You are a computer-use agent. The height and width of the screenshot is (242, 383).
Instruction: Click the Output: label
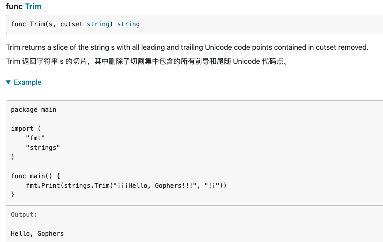pos(24,214)
